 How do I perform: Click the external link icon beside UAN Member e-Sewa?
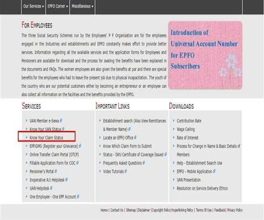click(61, 121)
